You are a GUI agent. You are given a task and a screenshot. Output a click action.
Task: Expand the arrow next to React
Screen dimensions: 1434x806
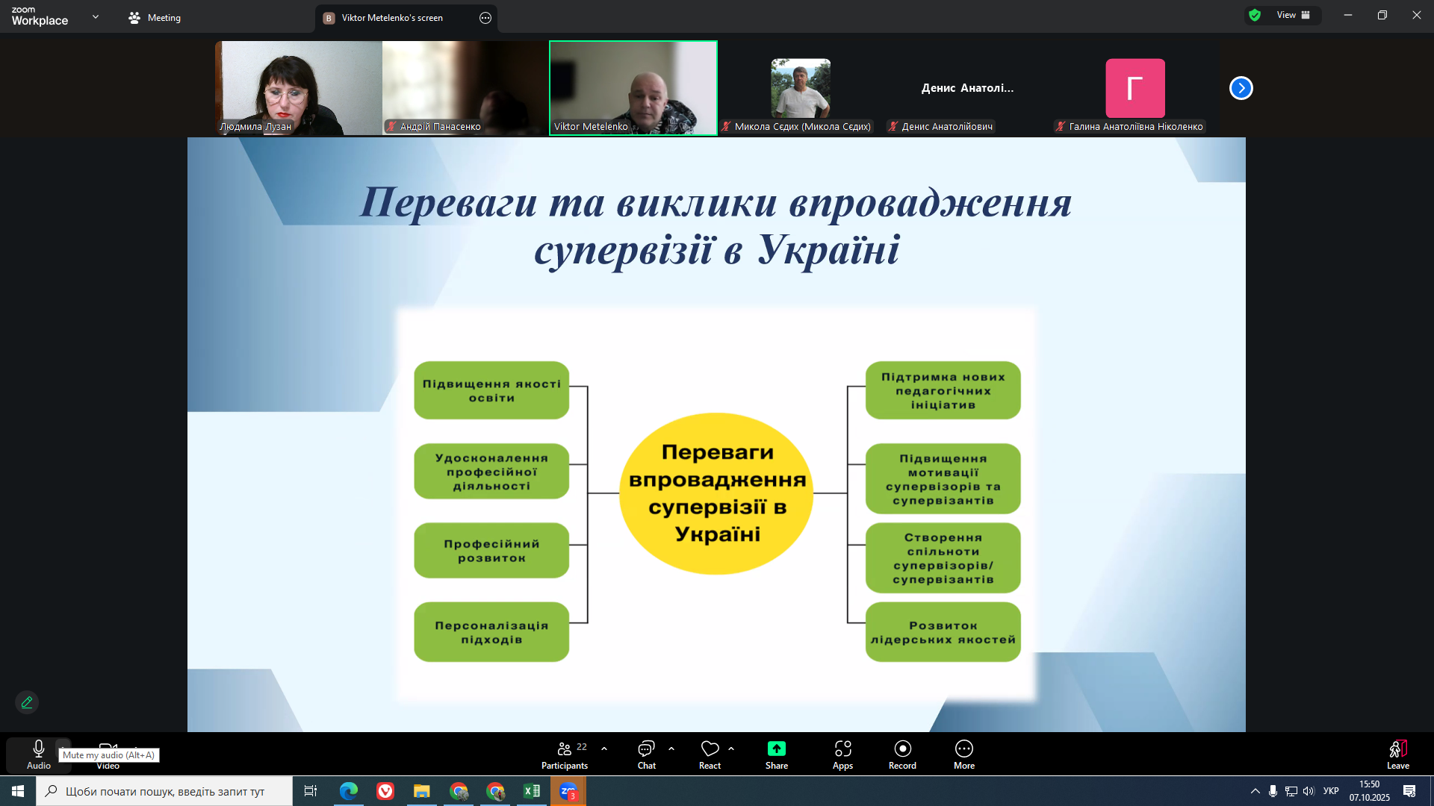[731, 749]
